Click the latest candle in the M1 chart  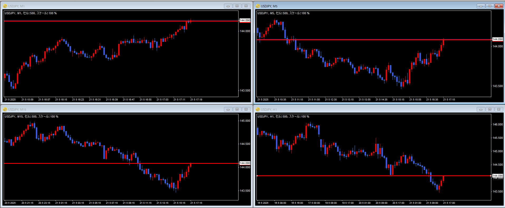pos(190,21)
